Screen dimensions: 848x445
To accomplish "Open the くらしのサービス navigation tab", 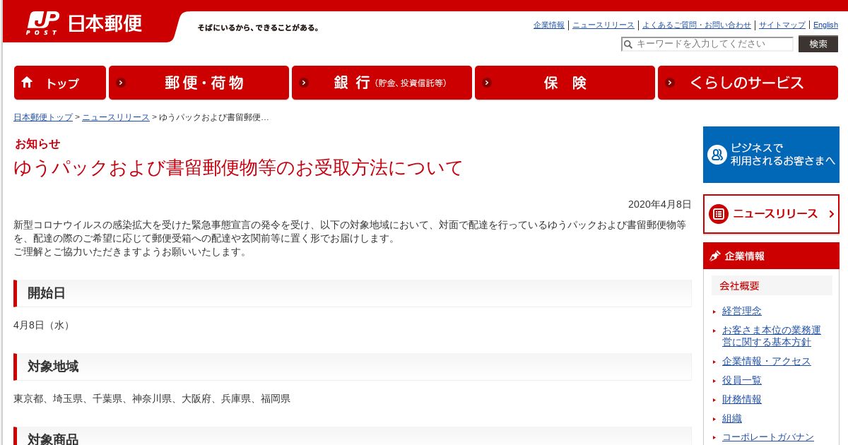I will pyautogui.click(x=748, y=83).
